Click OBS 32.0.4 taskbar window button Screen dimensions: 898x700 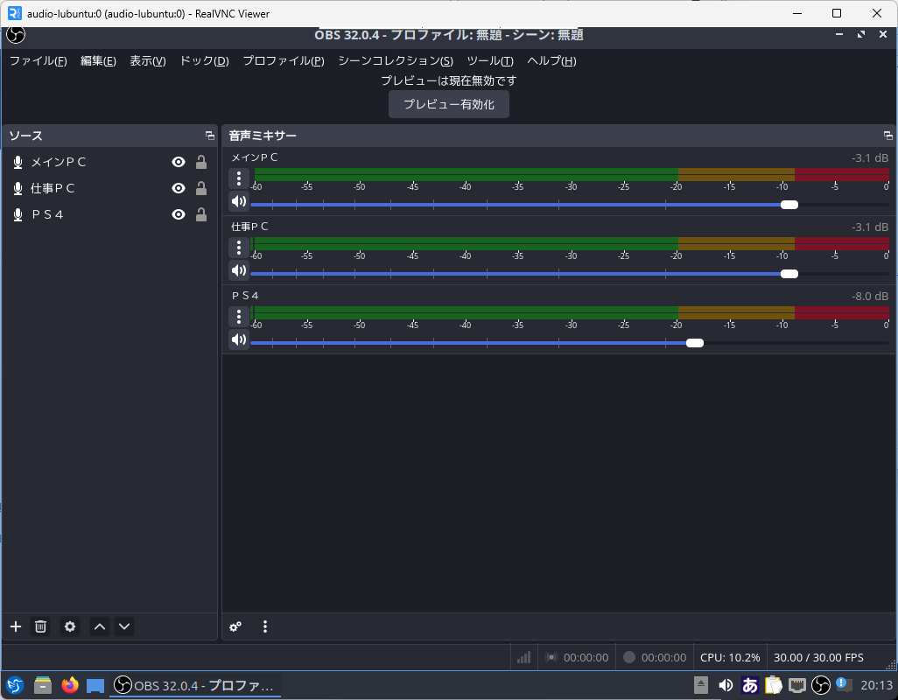tap(194, 685)
